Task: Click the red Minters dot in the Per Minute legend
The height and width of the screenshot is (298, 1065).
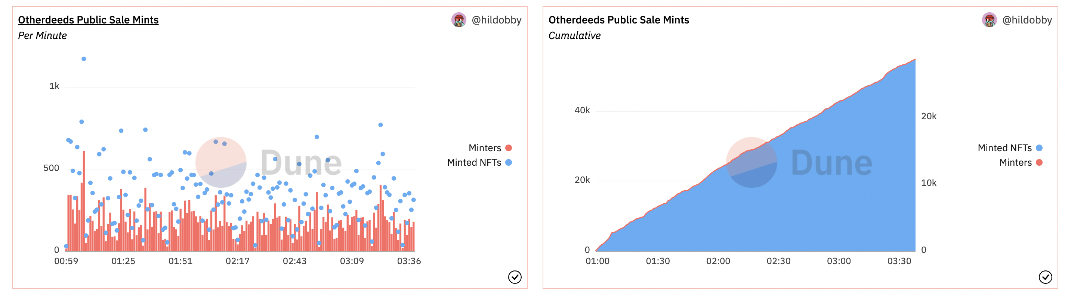Action: coord(509,148)
